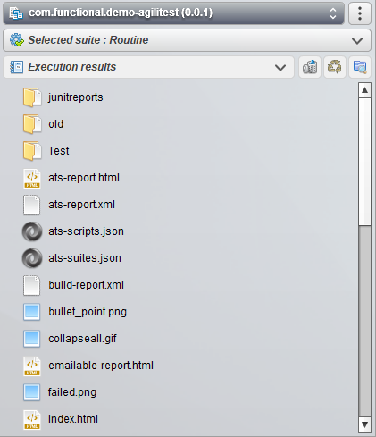Image resolution: width=376 pixels, height=437 pixels.
Task: Click the image icon of failed.png
Action: pyautogui.click(x=31, y=392)
